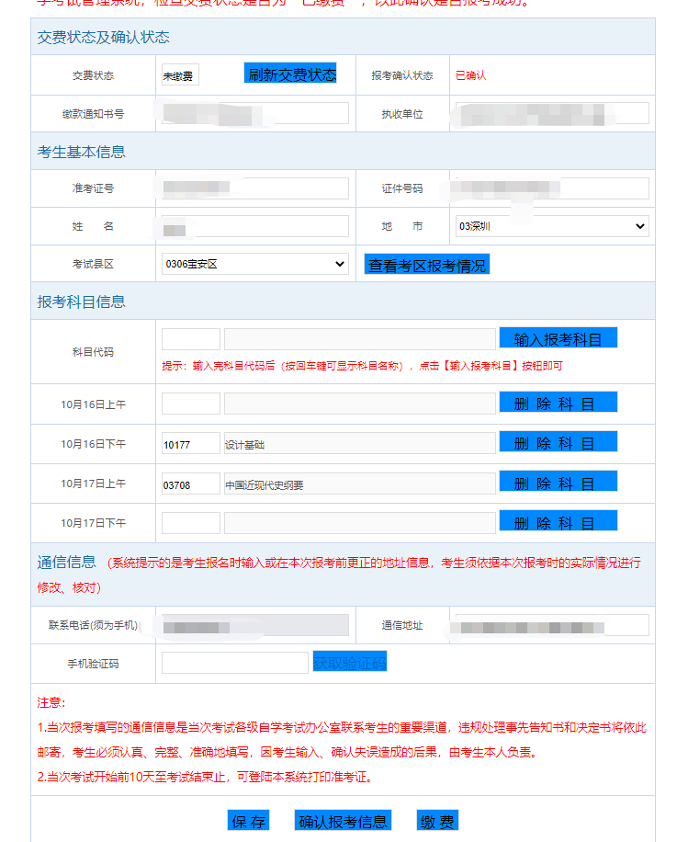Click the 确认报考信息 button
The width and height of the screenshot is (688, 842).
tap(343, 821)
